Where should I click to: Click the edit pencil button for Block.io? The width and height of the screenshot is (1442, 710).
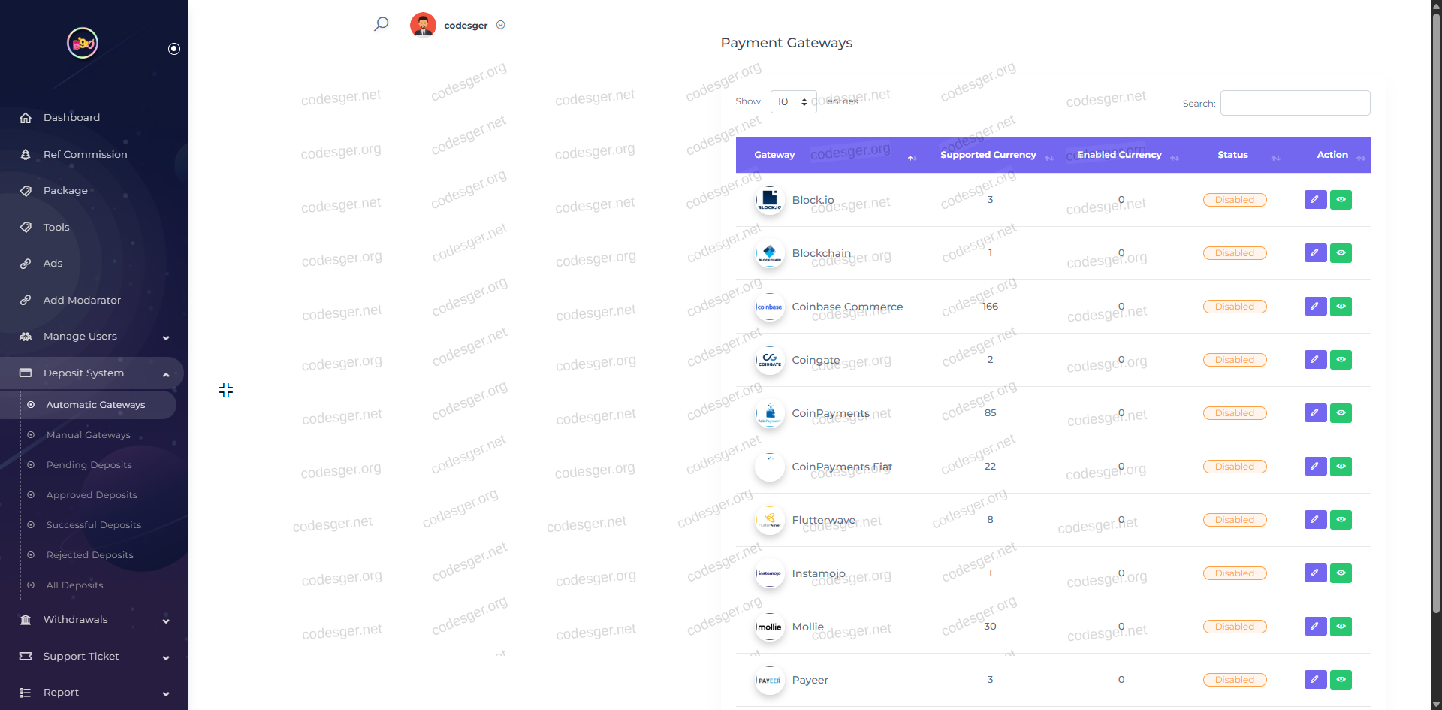click(1315, 200)
